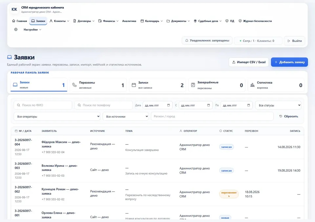Click applicant Фёдоров Максим — демо-заявка
The height and width of the screenshot is (222, 315).
[x=61, y=144]
